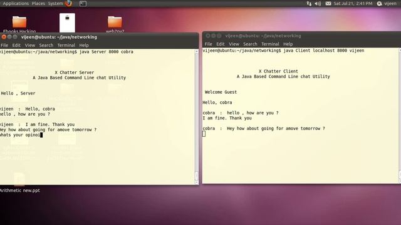The image size is (401, 225).
Task: Select the white document file on desktop
Action: [67, 23]
